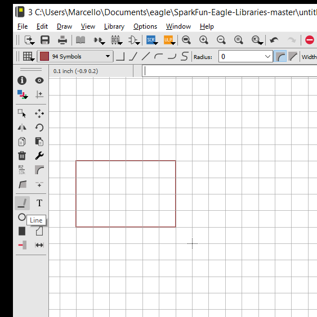Open the 94 Symbols layer dropdown
Screen dimensions: 317x317
[75, 56]
